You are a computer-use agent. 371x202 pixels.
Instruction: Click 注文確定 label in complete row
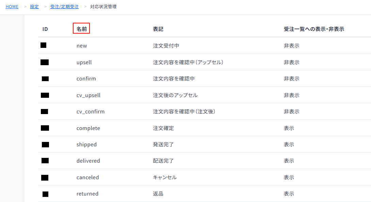163,128
